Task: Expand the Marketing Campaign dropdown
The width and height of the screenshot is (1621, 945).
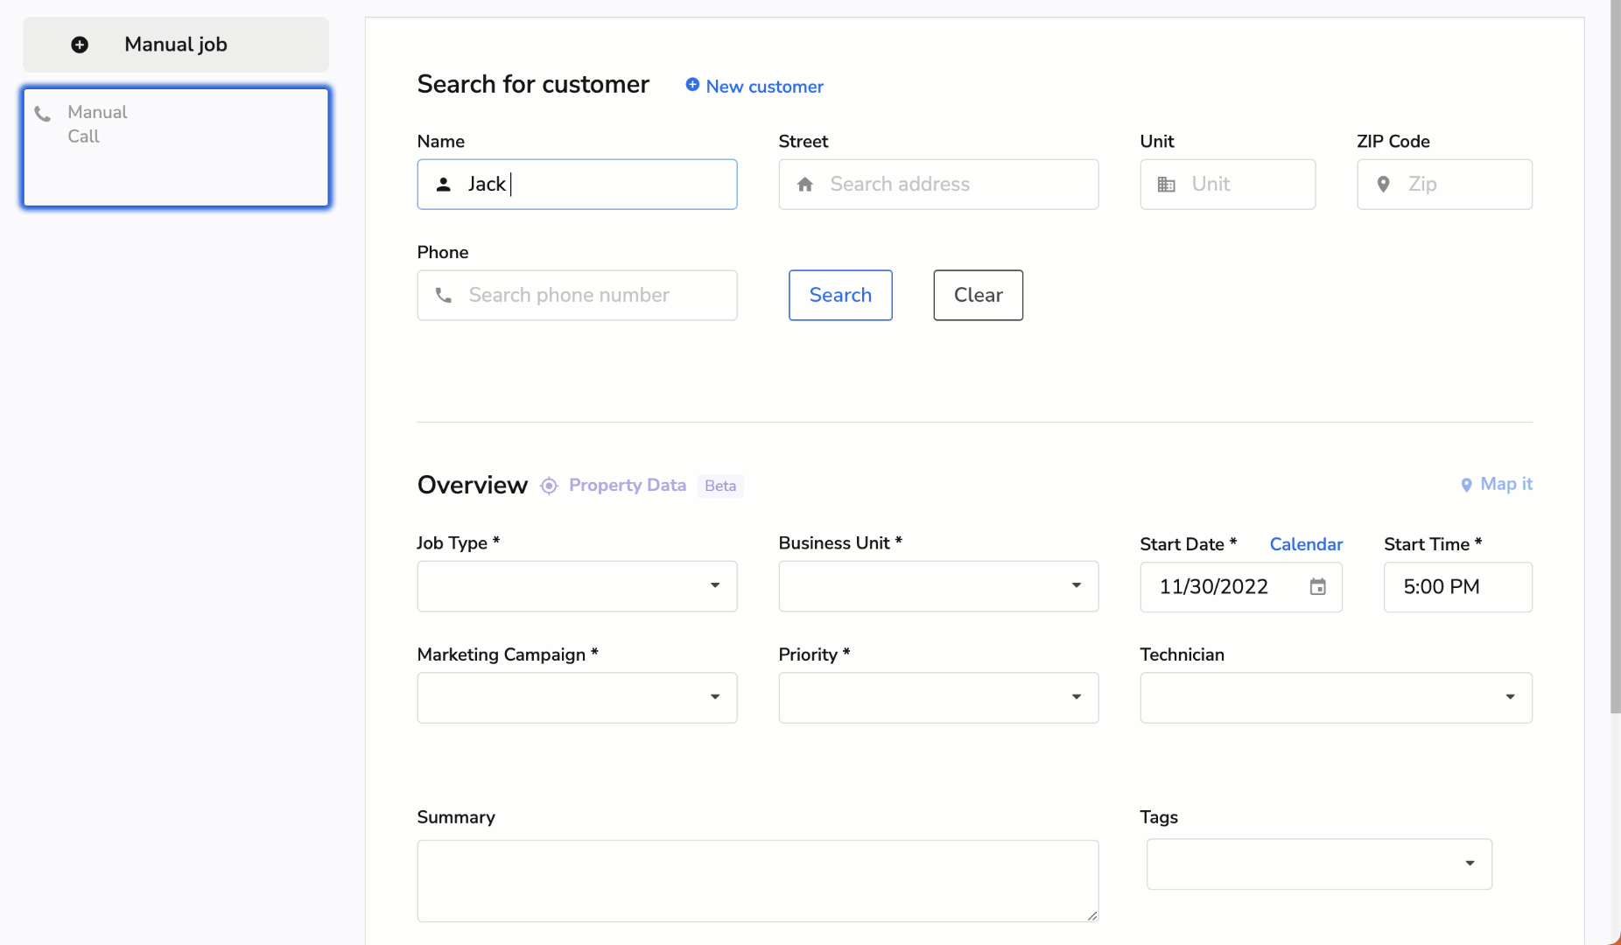Action: click(577, 697)
